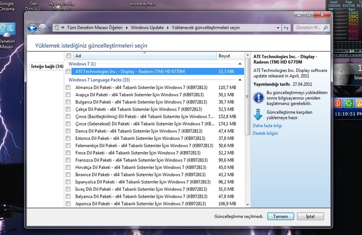Open the 'Daha fazla bilgi' link
Viewport: 362px width, 235px height.
click(267, 126)
